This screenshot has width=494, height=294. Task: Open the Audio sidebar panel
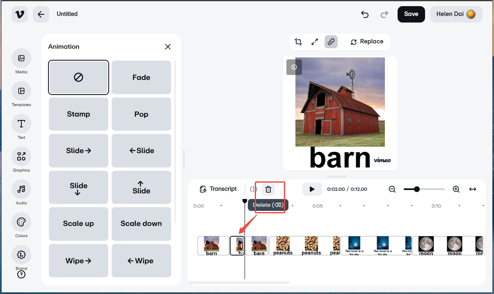point(21,192)
